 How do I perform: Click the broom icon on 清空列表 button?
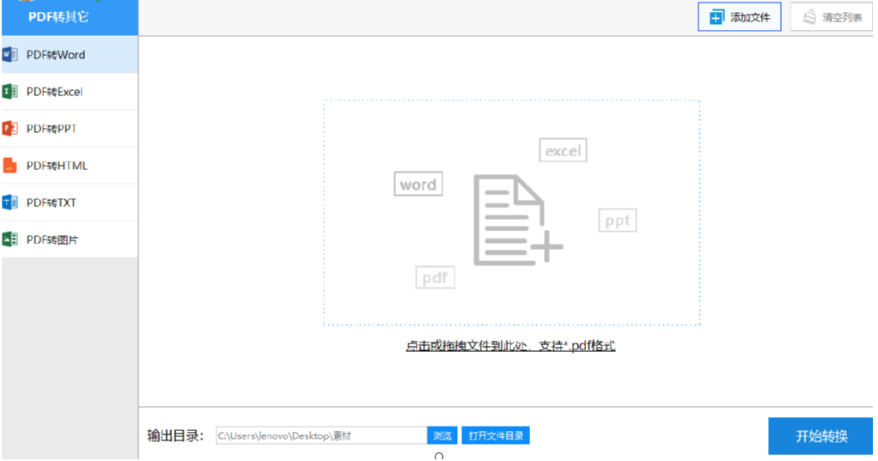point(809,17)
